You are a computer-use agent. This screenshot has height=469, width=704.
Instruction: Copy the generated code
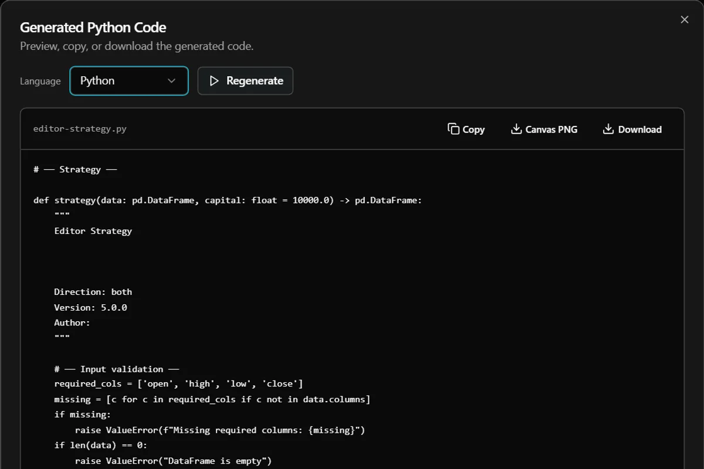click(x=466, y=130)
